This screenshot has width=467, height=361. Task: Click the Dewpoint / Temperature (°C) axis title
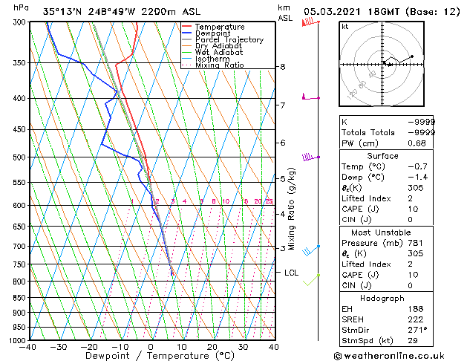(160, 356)
